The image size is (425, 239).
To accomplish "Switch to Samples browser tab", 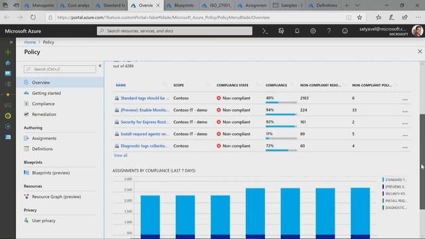I will pos(288,5).
